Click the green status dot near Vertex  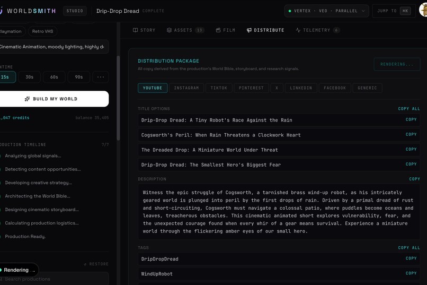point(290,11)
